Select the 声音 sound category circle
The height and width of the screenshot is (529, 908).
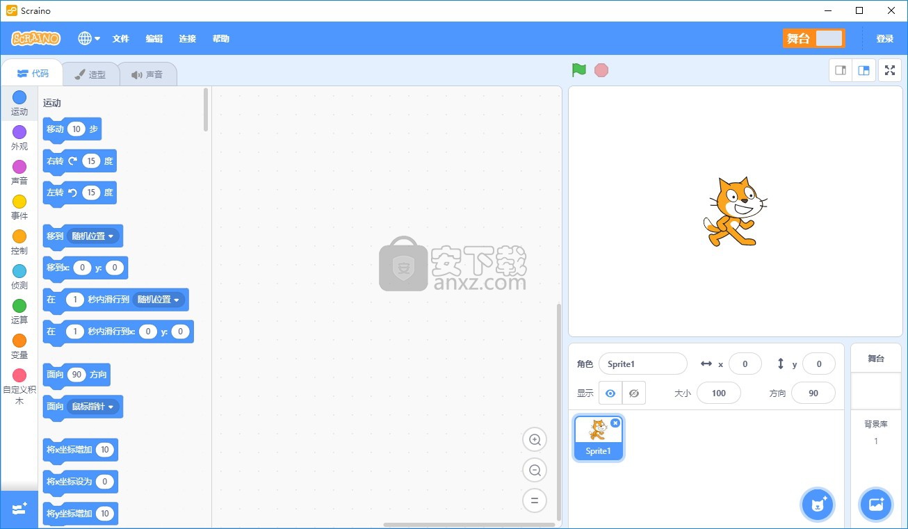(19, 167)
